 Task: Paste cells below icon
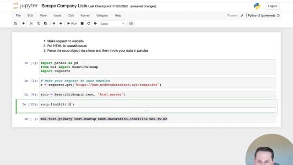(x=46, y=23)
